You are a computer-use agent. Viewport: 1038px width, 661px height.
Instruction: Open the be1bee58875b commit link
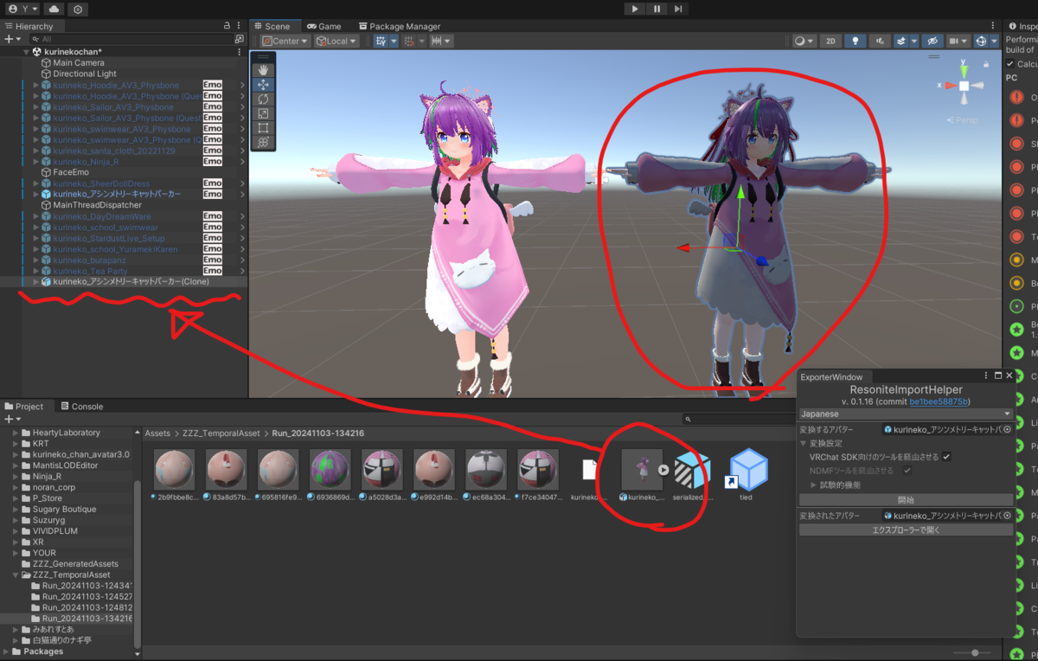coord(939,402)
